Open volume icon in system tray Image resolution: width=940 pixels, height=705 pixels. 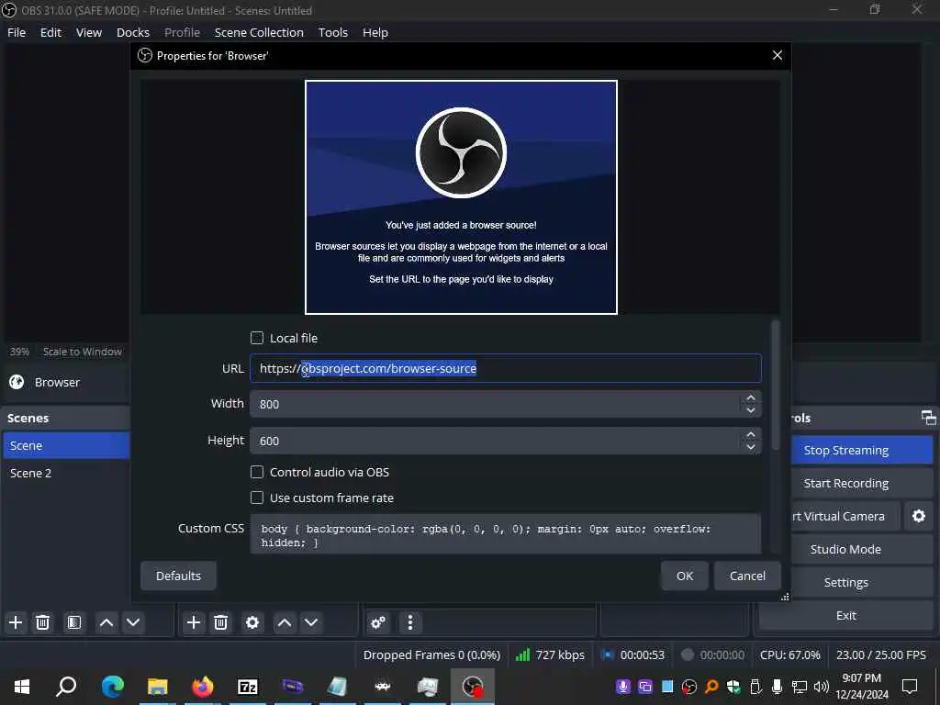pyautogui.click(x=821, y=687)
